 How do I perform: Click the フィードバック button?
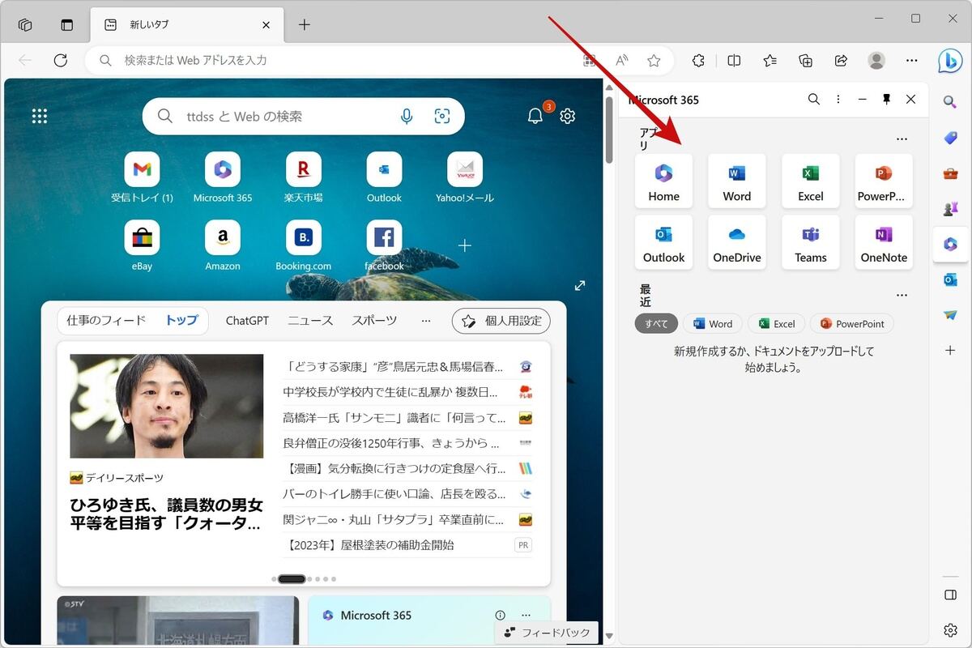(x=547, y=632)
